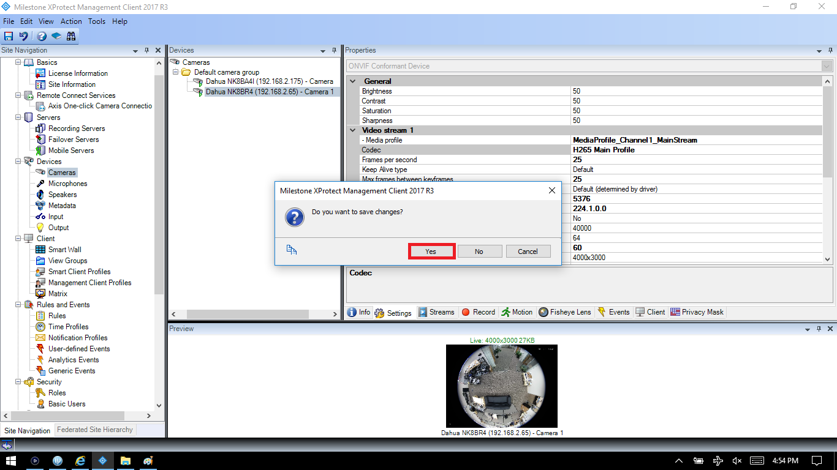Click the Microphones tree icon
The image size is (837, 470).
(x=40, y=184)
